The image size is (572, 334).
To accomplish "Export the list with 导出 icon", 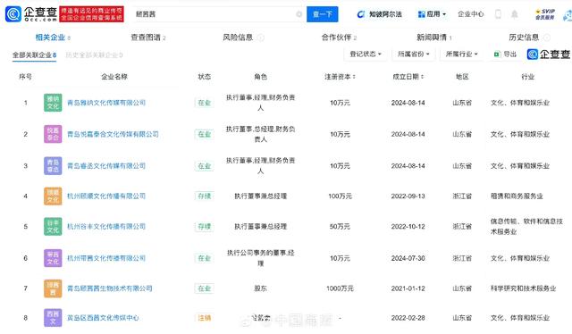I will tap(505, 54).
